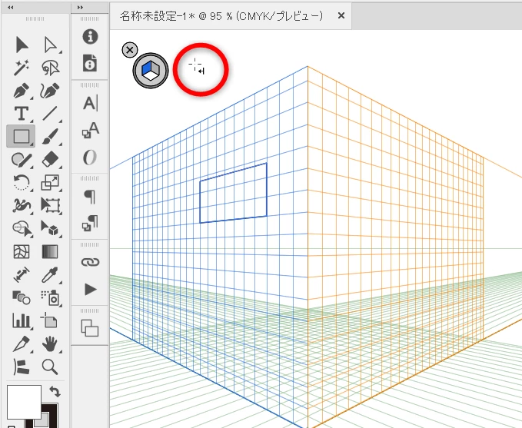522x428 pixels.
Task: Open the Character panel
Action: pyautogui.click(x=90, y=103)
